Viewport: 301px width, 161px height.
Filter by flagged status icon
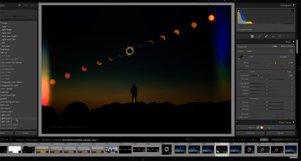click(195, 140)
